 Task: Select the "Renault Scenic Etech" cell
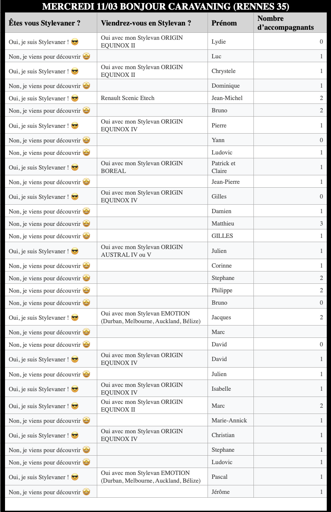[128, 98]
